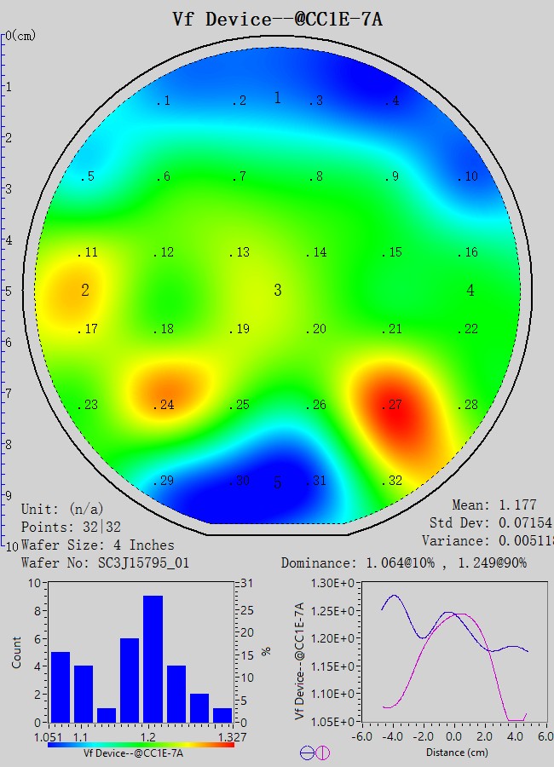Click the chart title Vf Device--@CC1E-7A
Image resolution: width=554 pixels, height=767 pixels.
(277, 19)
